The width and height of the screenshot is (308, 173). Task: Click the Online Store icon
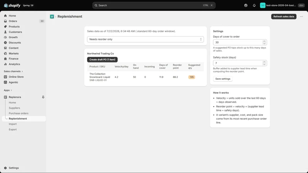[5, 77]
